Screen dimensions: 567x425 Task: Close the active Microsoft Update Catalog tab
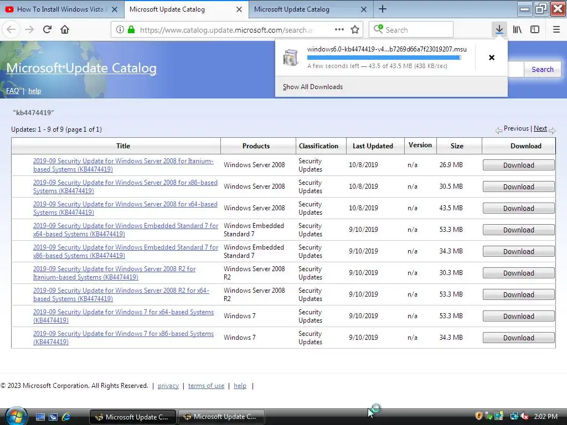point(239,9)
